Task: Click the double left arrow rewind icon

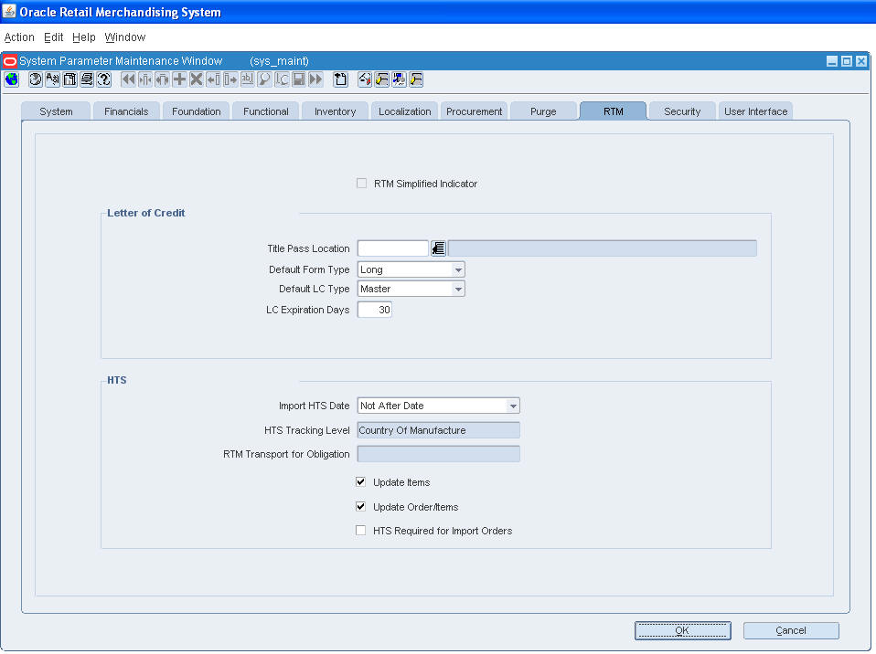Action: [128, 79]
